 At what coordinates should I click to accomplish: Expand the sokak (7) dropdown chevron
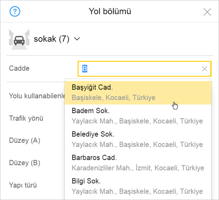tap(77, 39)
